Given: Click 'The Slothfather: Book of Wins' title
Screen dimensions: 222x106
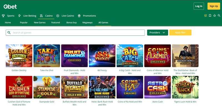Looking at the screenshot, I should coord(185,72).
